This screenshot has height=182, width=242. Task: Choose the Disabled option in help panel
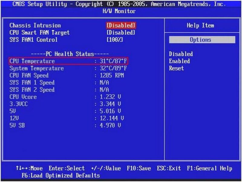tap(181, 54)
